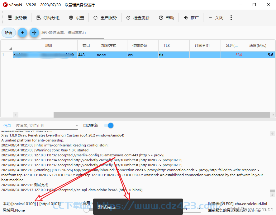276x215 pixels.
Task: Open the 设置 settings menu
Action: (76, 18)
